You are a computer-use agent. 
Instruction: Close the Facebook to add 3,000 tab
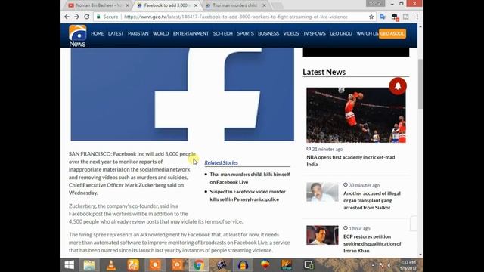pos(196,5)
